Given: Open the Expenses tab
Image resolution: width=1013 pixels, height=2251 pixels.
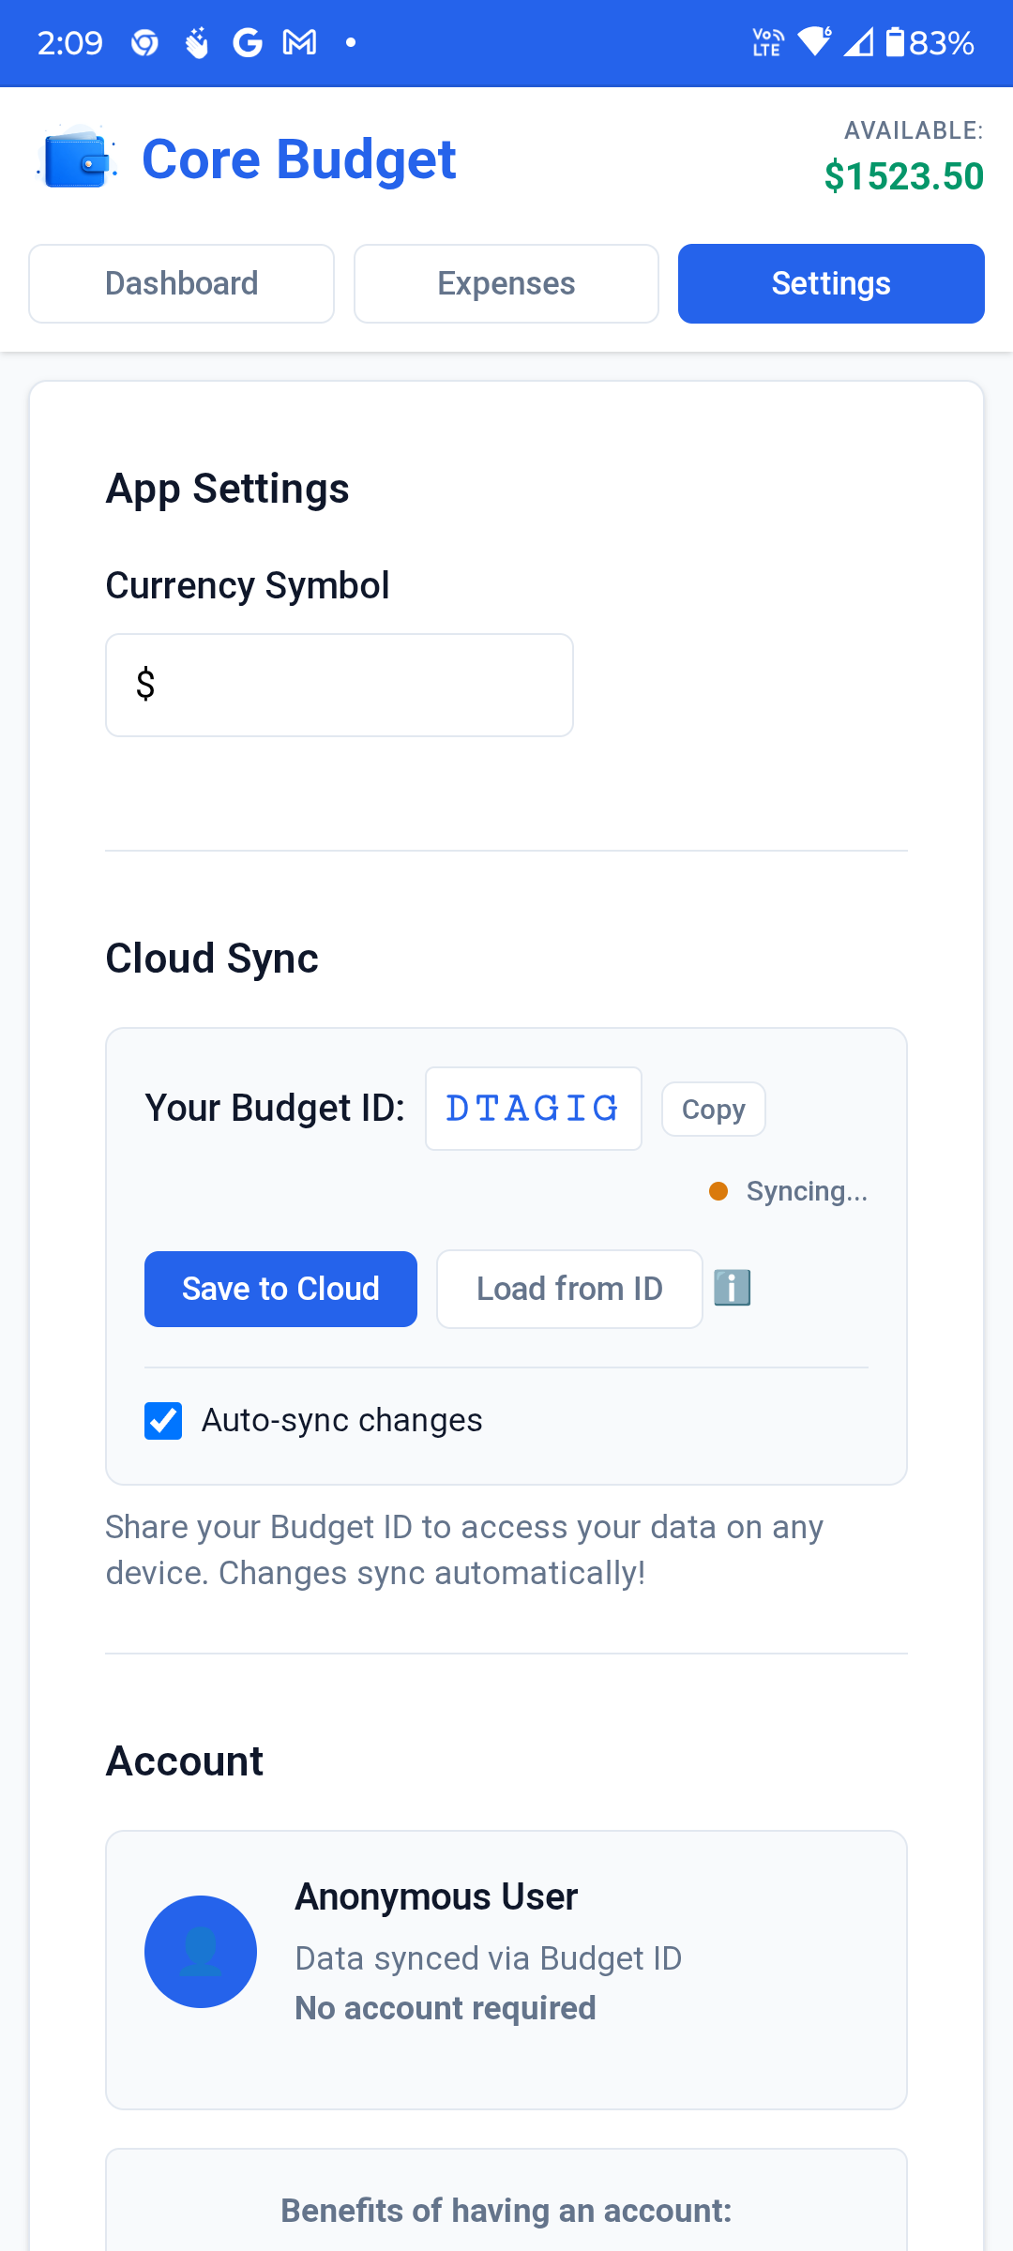Looking at the screenshot, I should (x=506, y=283).
